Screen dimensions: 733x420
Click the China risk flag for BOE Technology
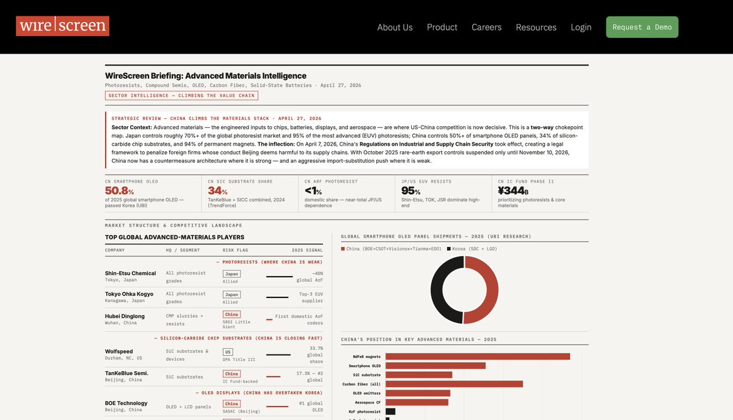point(232,404)
